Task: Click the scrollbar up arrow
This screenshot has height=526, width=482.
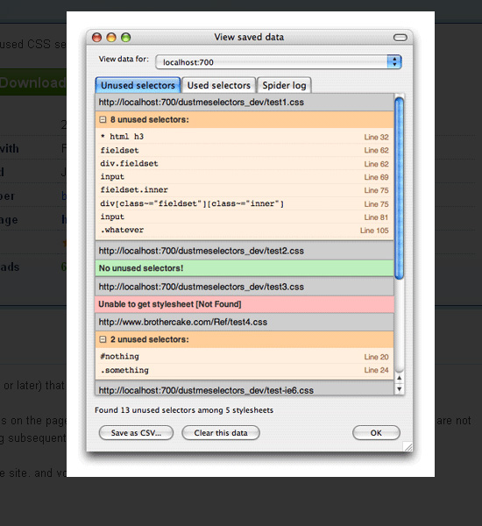Action: [x=399, y=378]
